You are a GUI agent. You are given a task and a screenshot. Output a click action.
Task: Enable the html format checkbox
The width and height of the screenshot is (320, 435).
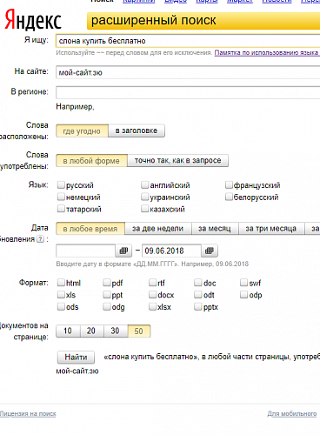pyautogui.click(x=61, y=283)
